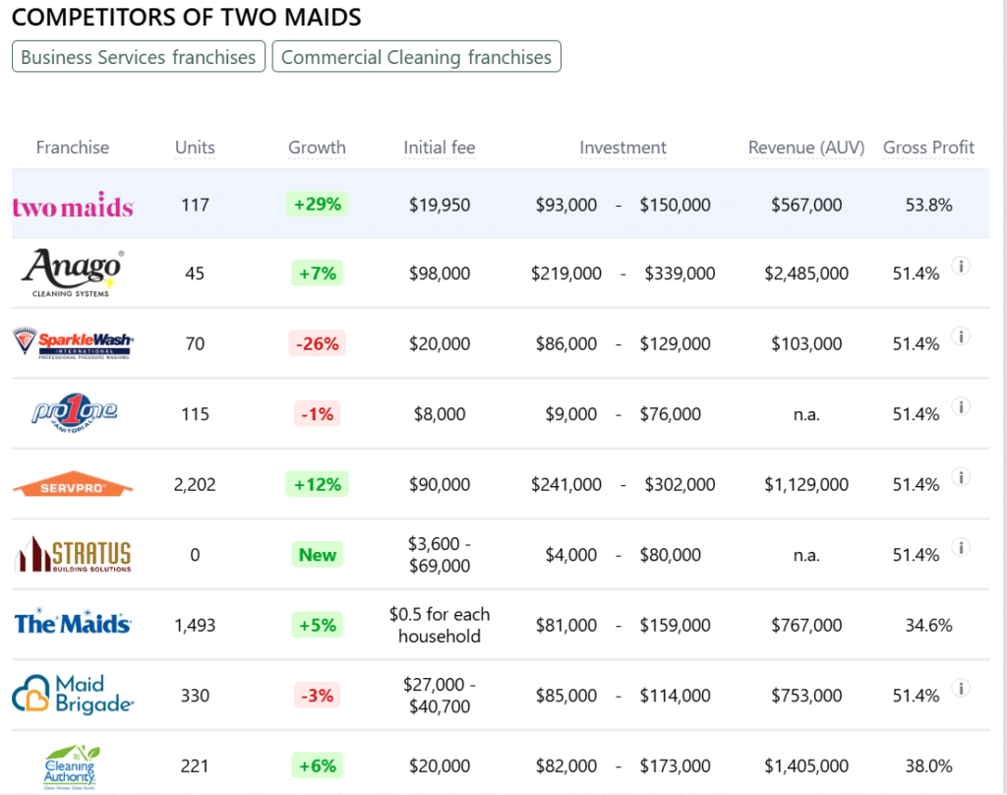Select the $93,000 investment lower value
This screenshot has width=1007, height=795.
(566, 205)
